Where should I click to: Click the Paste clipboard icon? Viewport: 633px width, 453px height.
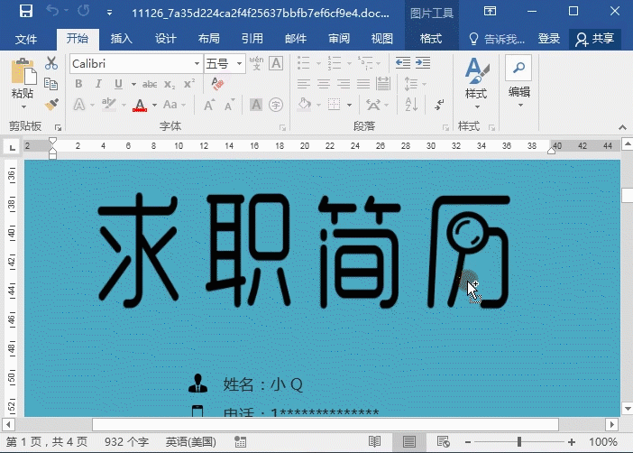23,73
